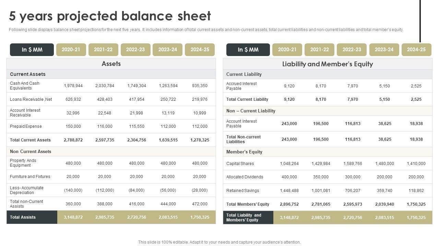This screenshot has width=439, height=246.
Task: Select the 2021-22 header above Liability table
Action: pos(319,50)
